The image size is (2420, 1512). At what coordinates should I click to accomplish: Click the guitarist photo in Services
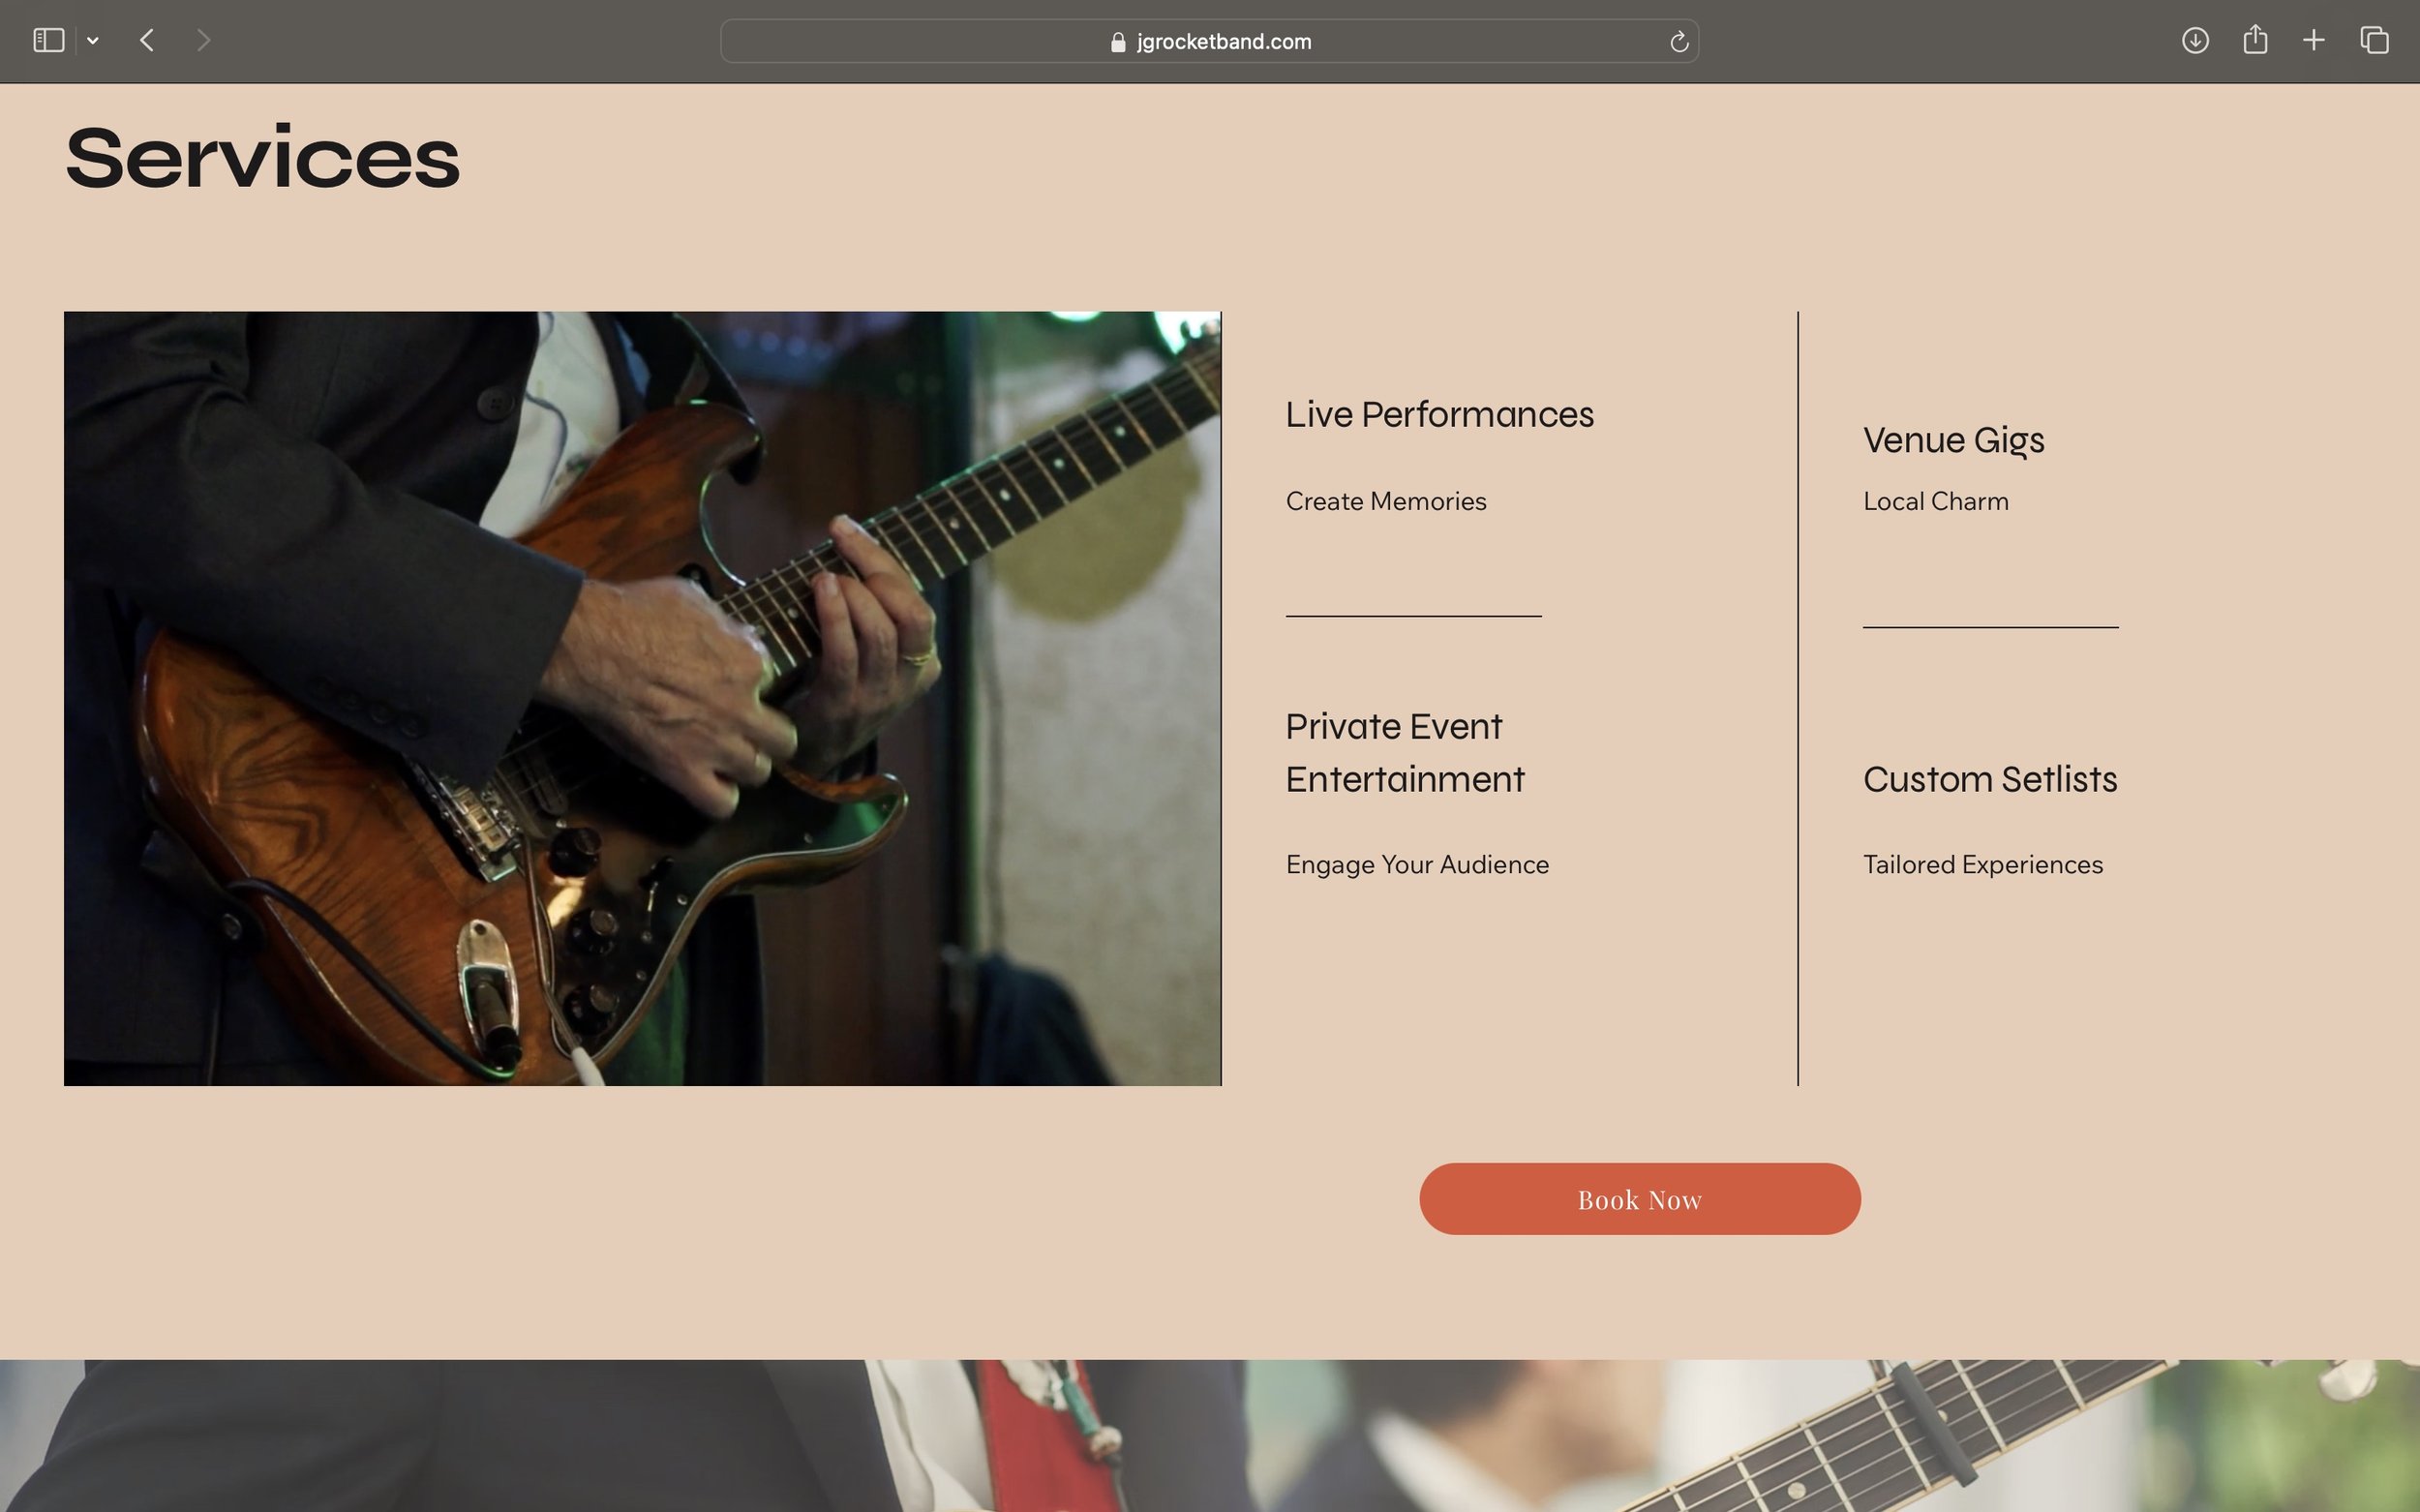[x=642, y=698]
